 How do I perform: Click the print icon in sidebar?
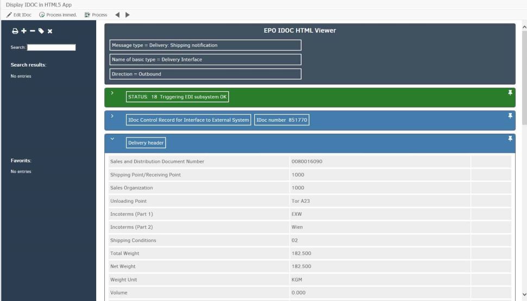(15, 32)
